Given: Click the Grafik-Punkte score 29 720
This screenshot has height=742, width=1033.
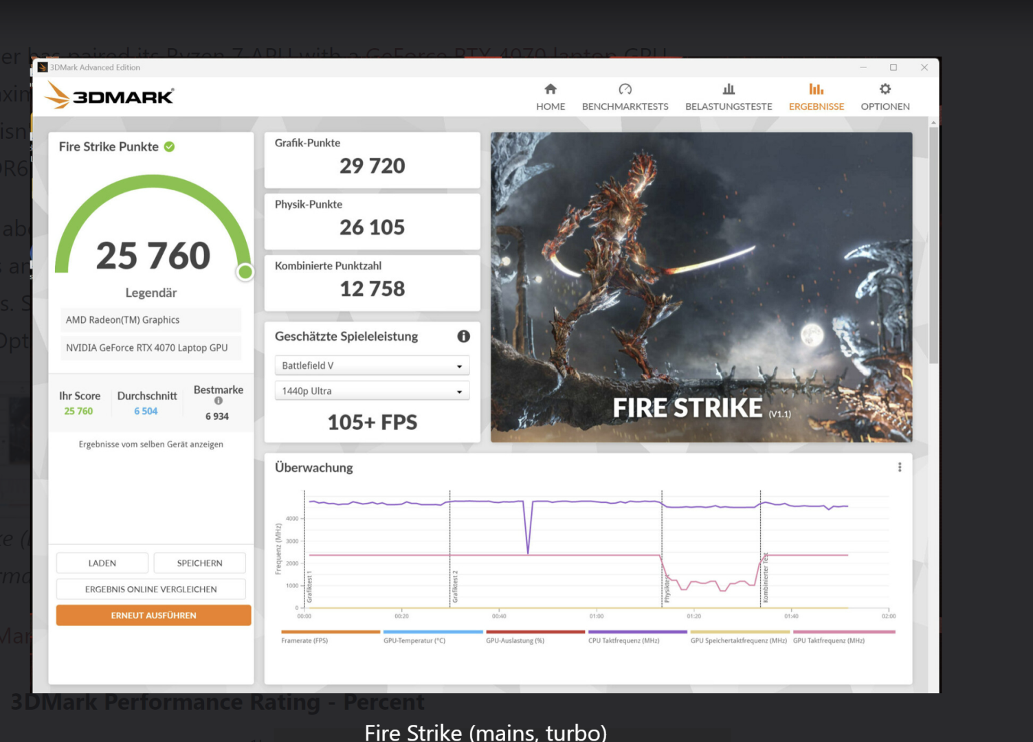Looking at the screenshot, I should (x=373, y=166).
